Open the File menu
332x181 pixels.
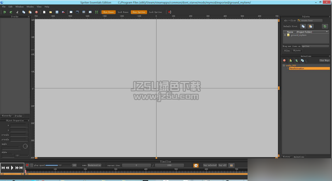point(4,7)
